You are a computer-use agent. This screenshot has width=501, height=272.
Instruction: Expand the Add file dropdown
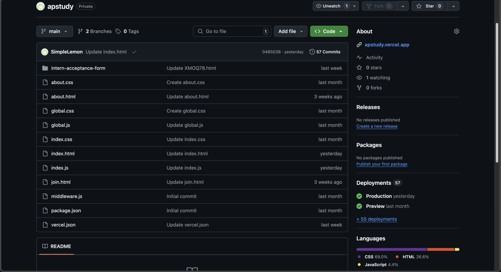click(290, 31)
